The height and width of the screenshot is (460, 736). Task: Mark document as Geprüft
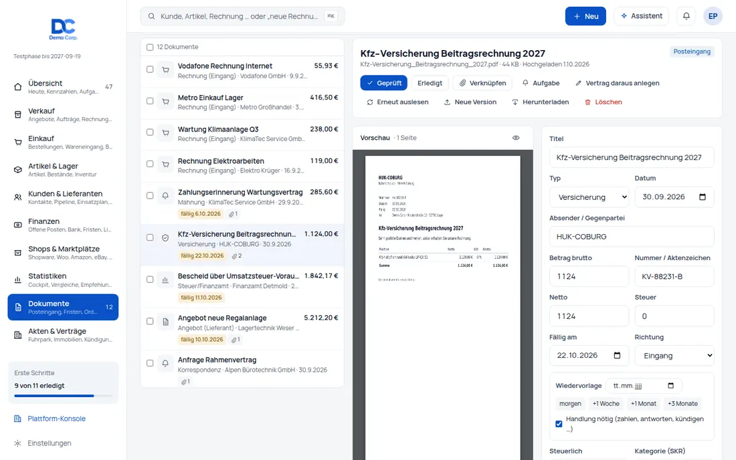click(384, 83)
